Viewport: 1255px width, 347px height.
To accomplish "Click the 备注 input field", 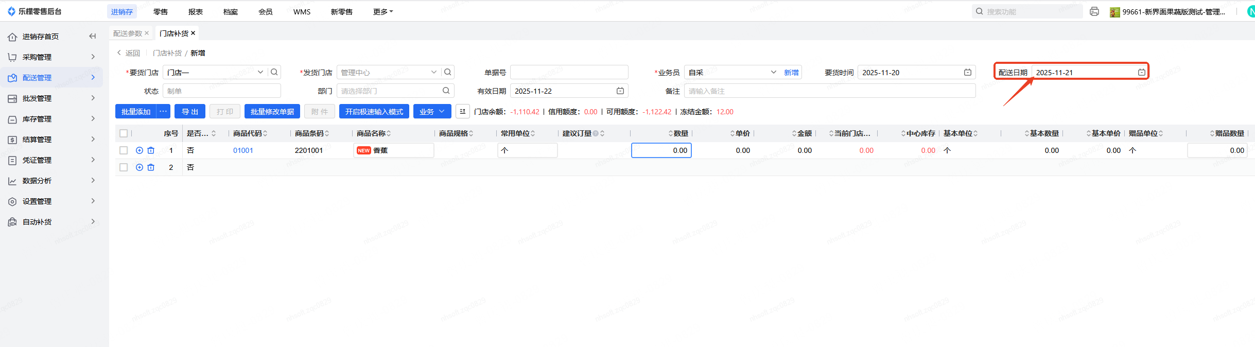I will (x=830, y=91).
